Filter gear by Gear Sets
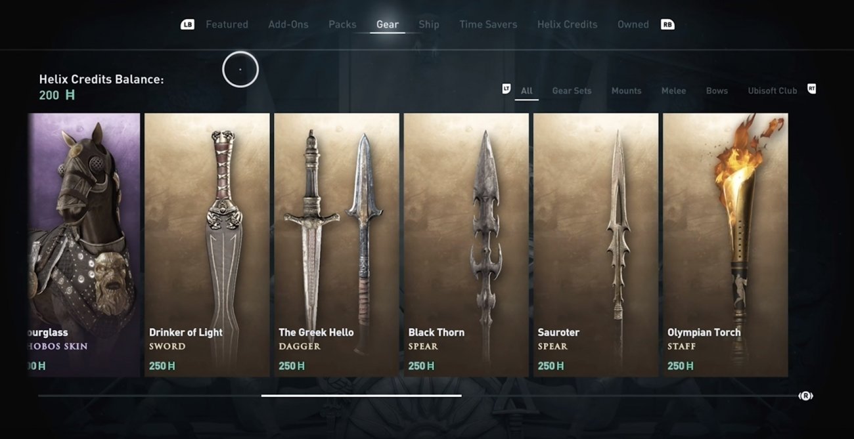Image resolution: width=854 pixels, height=439 pixels. point(572,91)
